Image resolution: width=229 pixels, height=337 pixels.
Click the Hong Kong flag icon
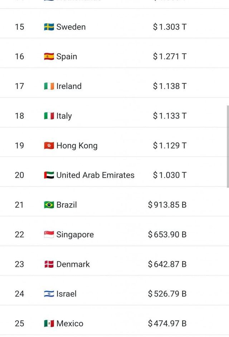[x=49, y=145]
